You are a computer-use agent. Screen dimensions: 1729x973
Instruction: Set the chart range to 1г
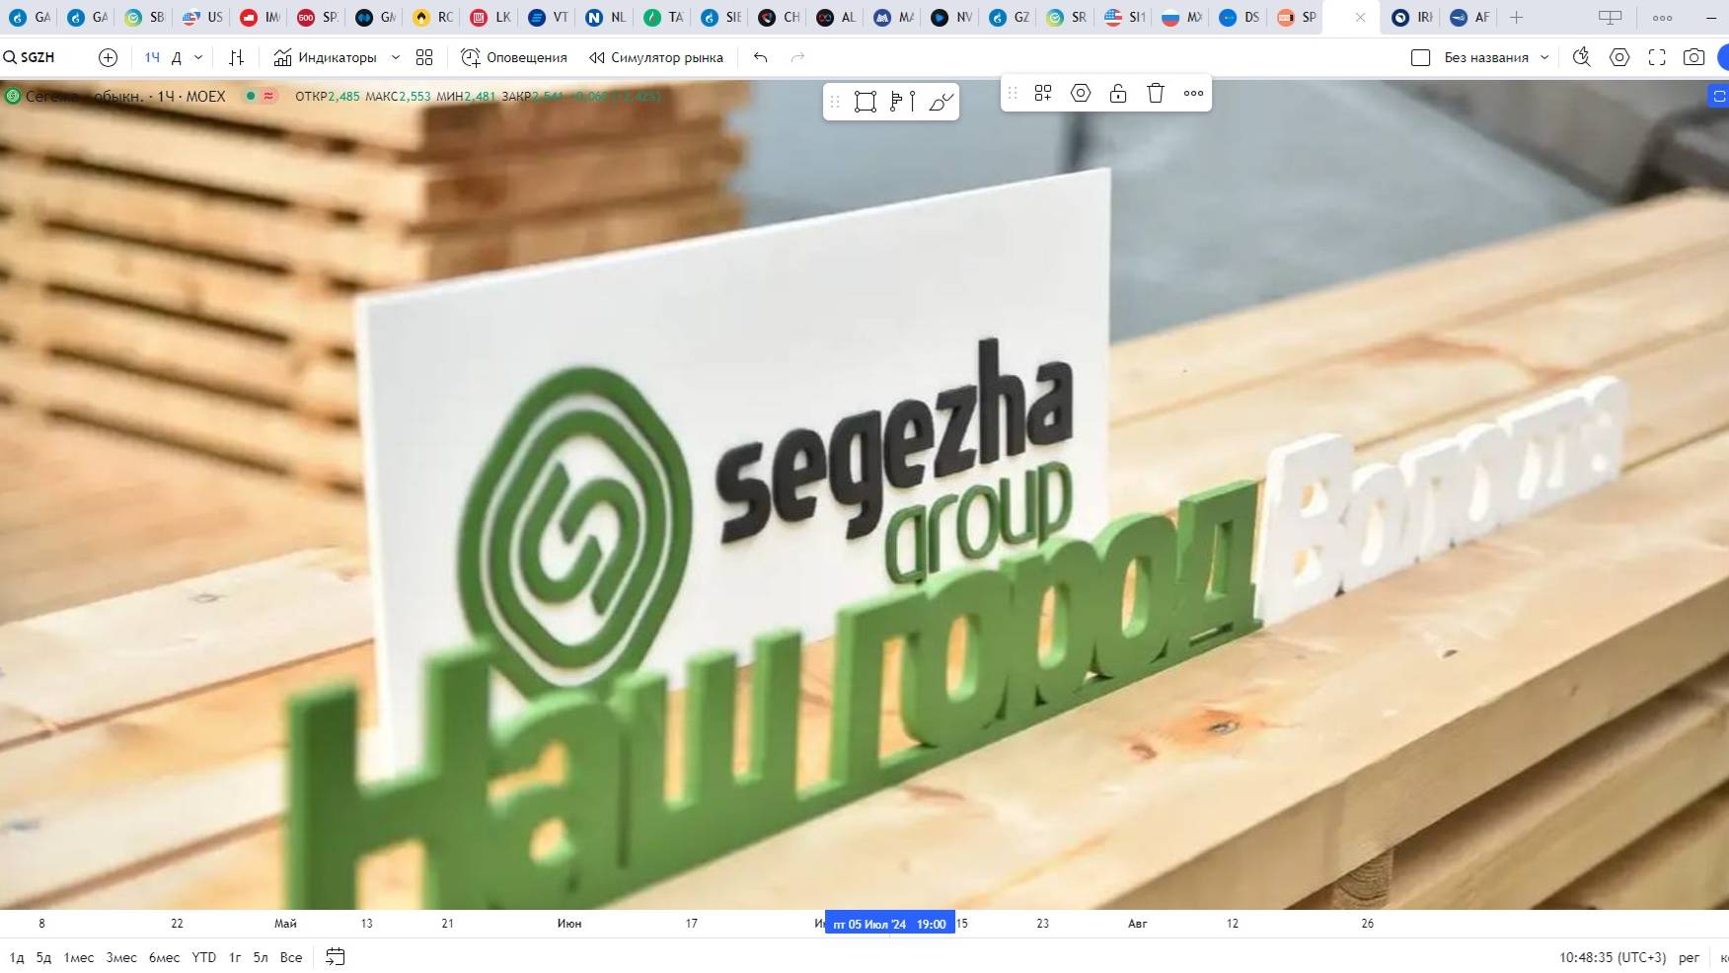pos(235,957)
